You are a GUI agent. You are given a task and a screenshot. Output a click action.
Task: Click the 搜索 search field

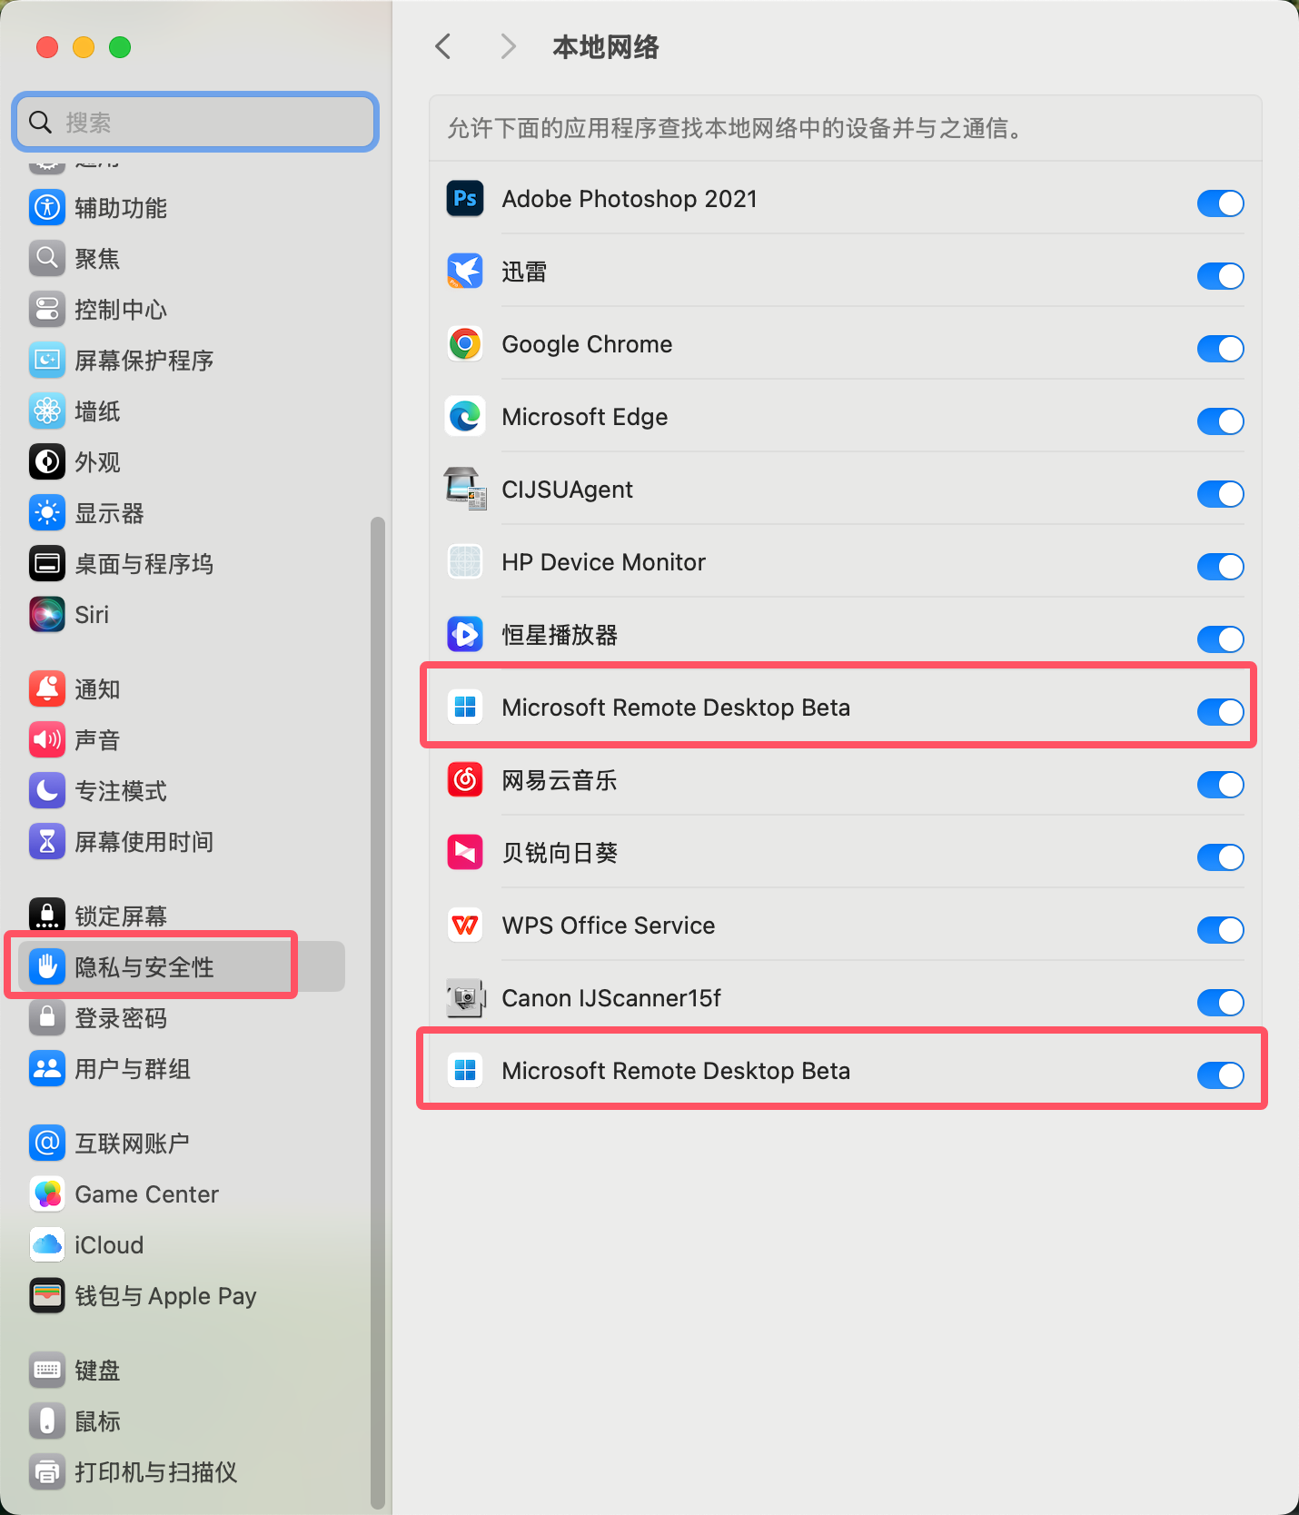195,122
